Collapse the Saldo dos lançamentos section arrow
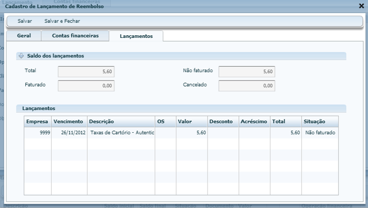 [x=21, y=56]
